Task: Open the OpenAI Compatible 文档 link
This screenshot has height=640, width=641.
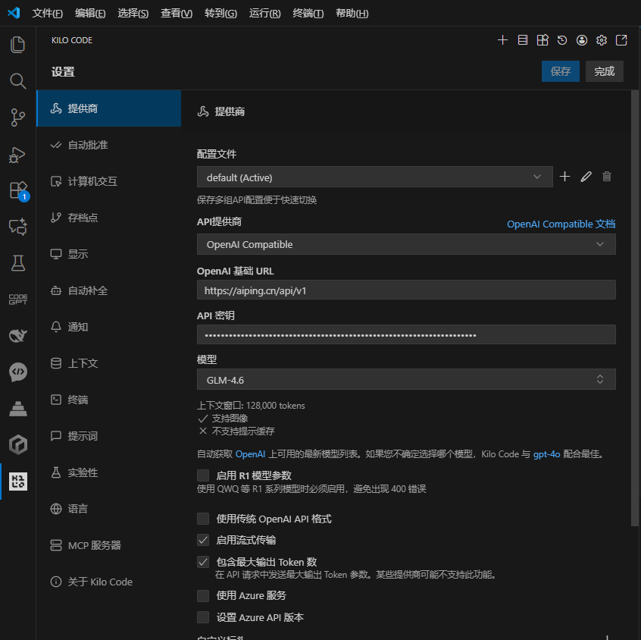Action: (561, 224)
